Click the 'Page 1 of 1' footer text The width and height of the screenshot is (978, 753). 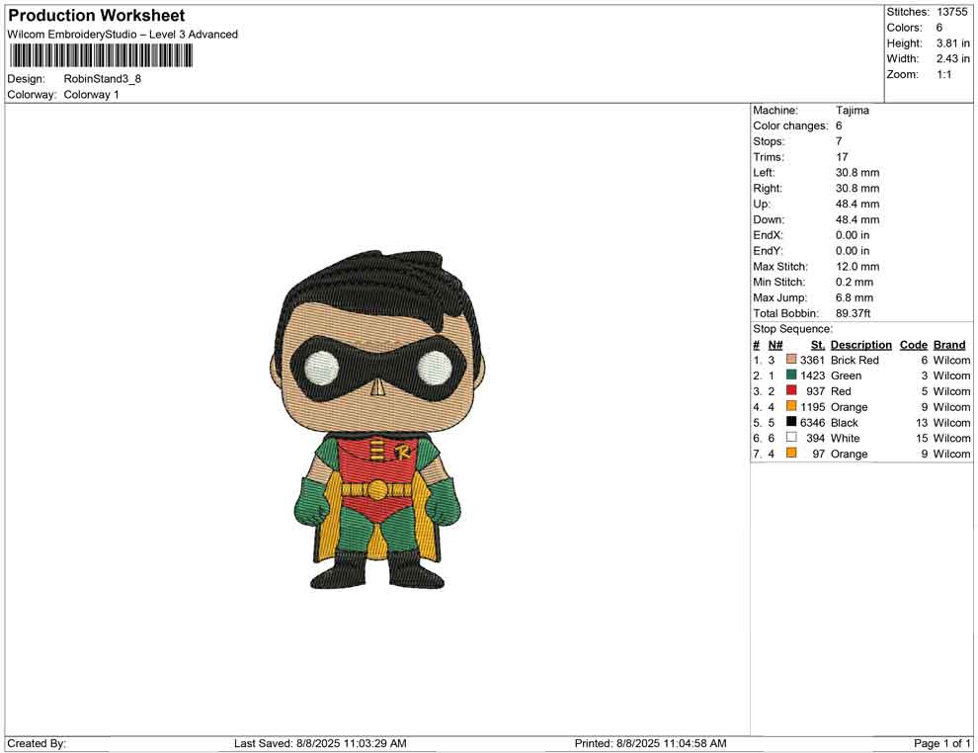pos(941,743)
